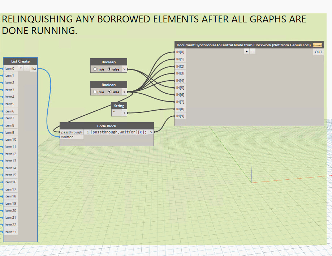Select the IN[6] input port

click(x=180, y=95)
